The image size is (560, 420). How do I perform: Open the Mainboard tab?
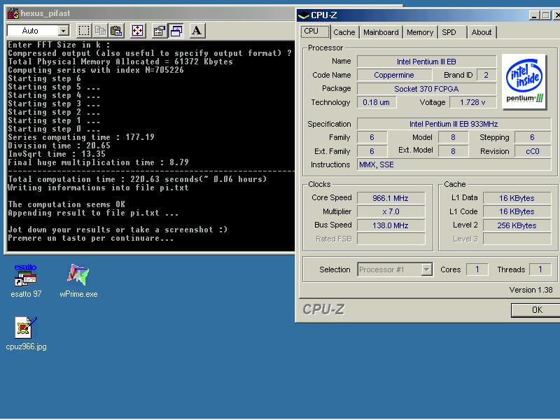(381, 32)
